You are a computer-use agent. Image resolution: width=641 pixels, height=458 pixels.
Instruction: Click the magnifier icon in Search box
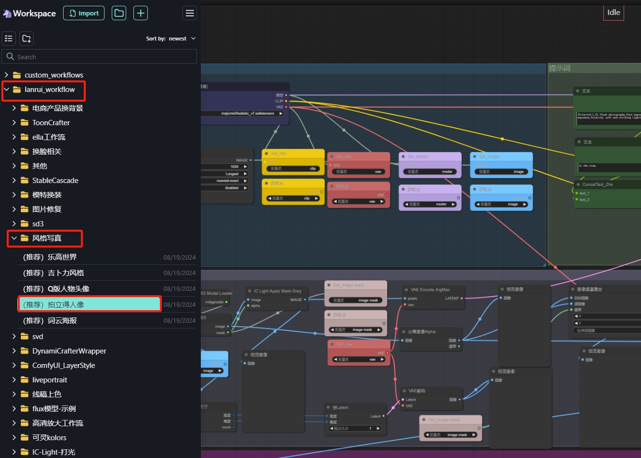pos(10,56)
